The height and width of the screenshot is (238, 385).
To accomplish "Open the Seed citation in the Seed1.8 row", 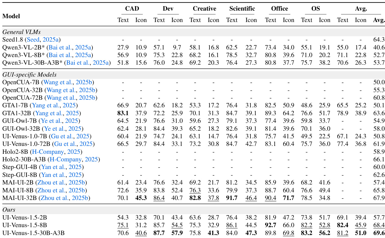I will point(33,40).
